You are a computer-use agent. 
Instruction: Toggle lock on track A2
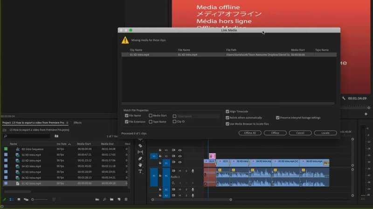pos(160,189)
